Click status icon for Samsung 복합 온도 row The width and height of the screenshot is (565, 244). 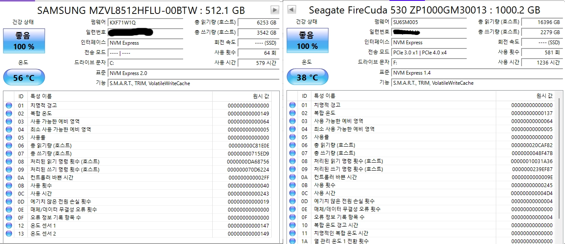[9, 113]
